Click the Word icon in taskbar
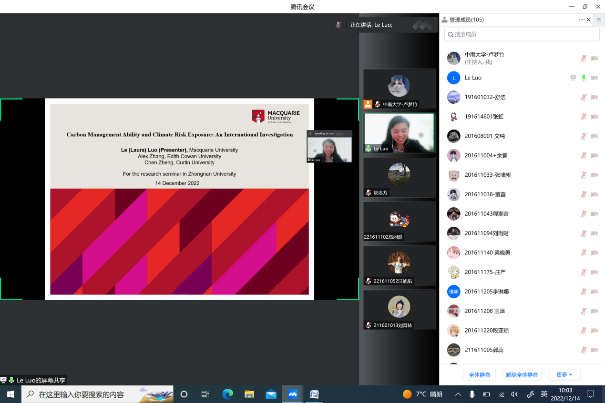Image resolution: width=605 pixels, height=403 pixels. tap(314, 394)
